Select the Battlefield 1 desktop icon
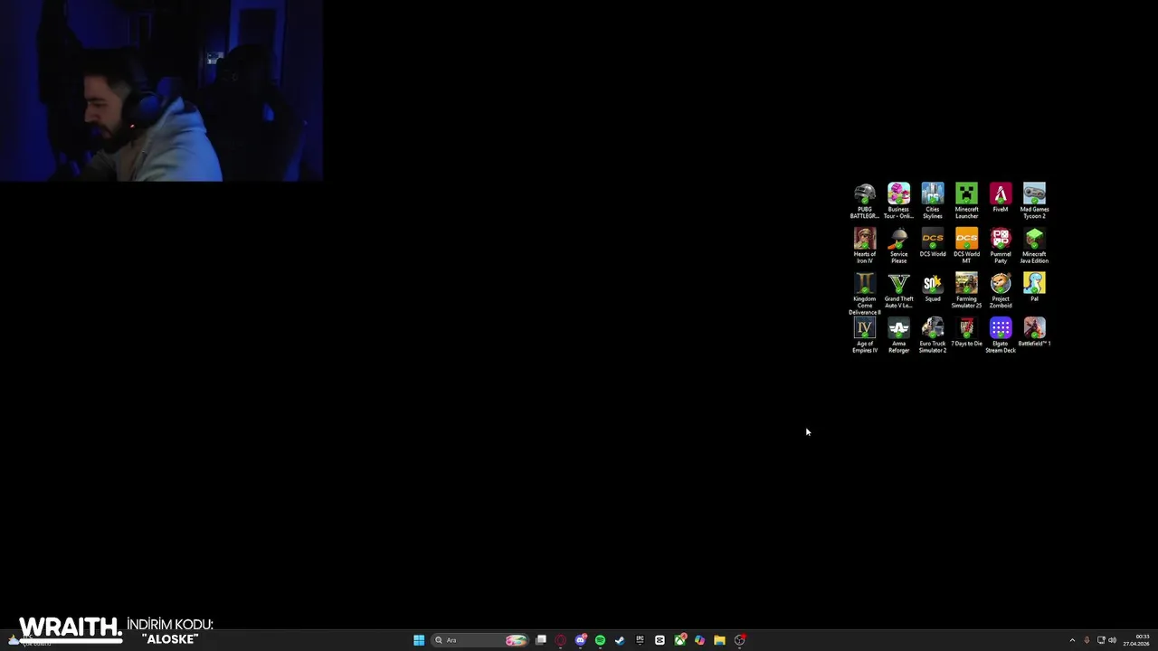Screen dimensions: 1158x651 (1034, 332)
